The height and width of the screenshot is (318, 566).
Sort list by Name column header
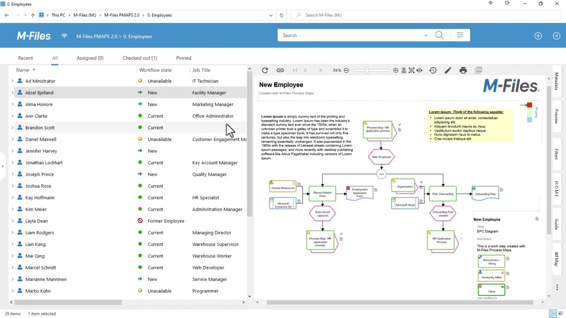(x=23, y=70)
